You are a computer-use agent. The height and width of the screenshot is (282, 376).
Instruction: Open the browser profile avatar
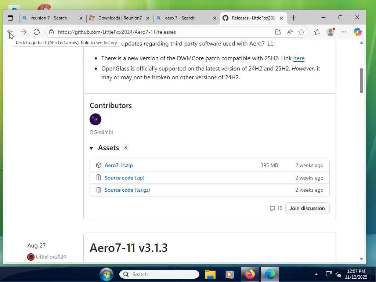330,32
